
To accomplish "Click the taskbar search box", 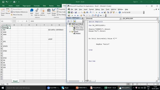I will 25,88.
